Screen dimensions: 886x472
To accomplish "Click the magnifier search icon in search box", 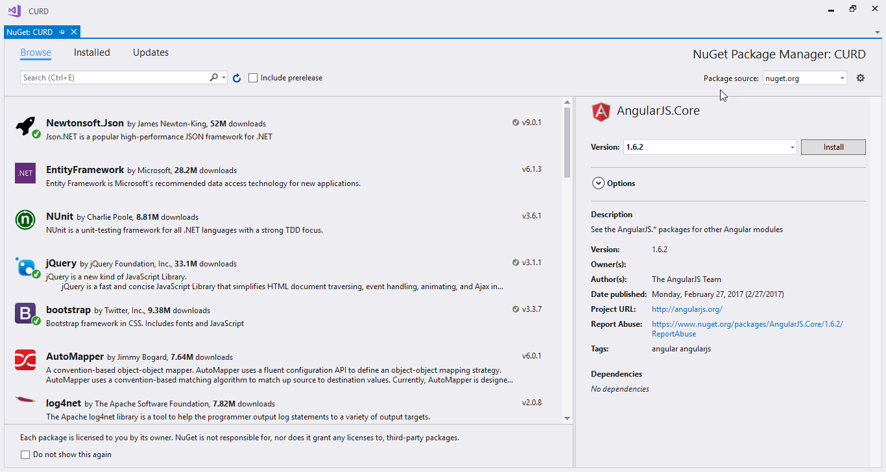I will coord(214,77).
